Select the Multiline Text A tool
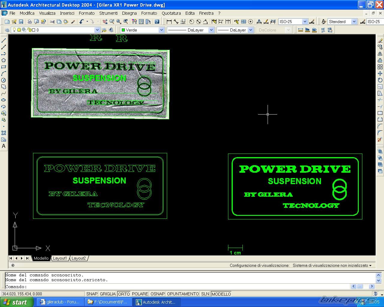384x307 pixels. (x=4, y=146)
